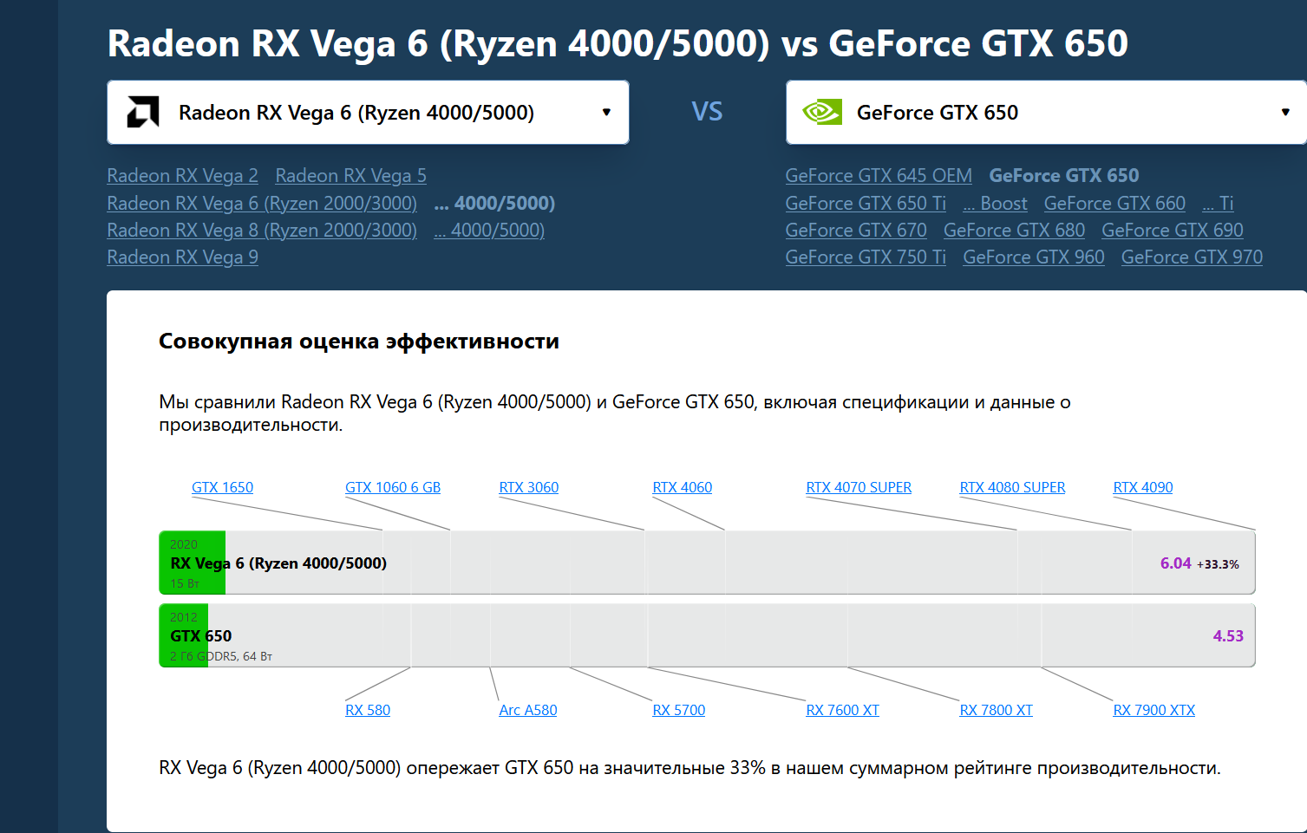Choose the GeForce GTX 690 link
Image resolution: width=1307 pixels, height=833 pixels.
pyautogui.click(x=1173, y=230)
